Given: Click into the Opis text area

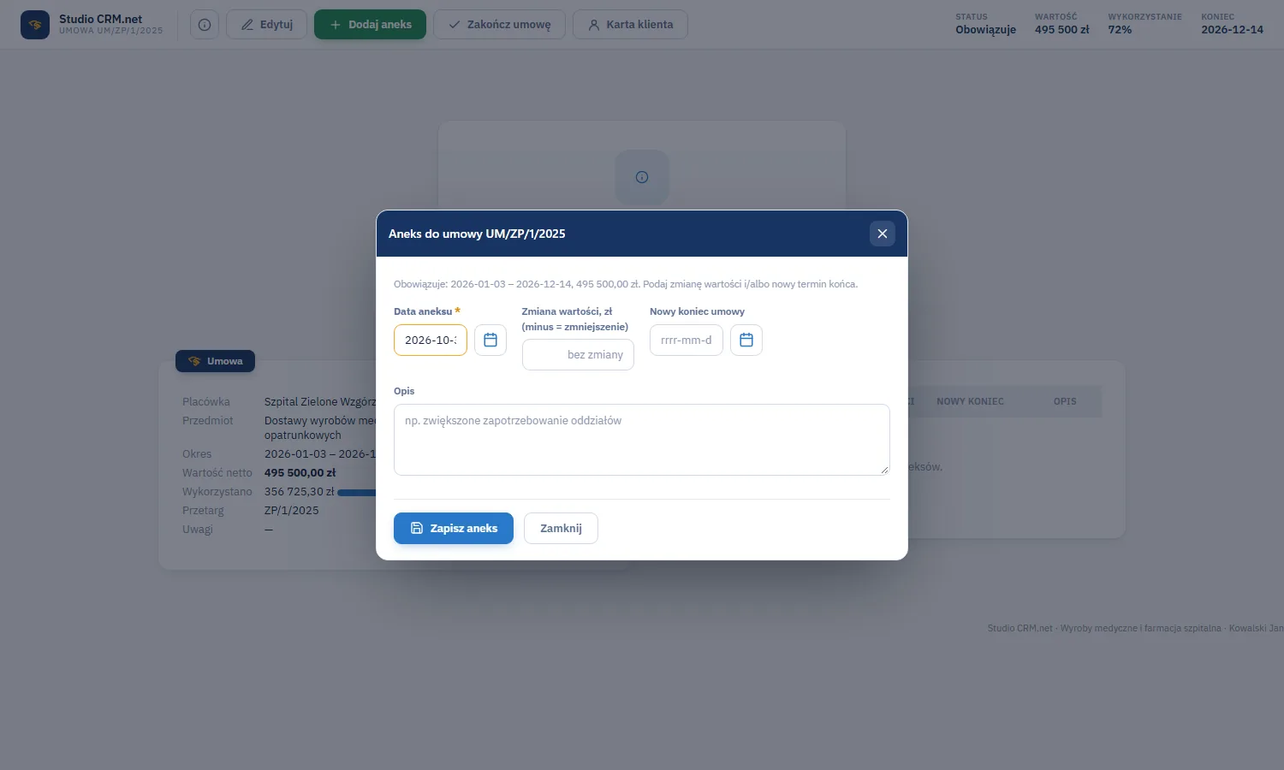Looking at the screenshot, I should click(x=642, y=440).
